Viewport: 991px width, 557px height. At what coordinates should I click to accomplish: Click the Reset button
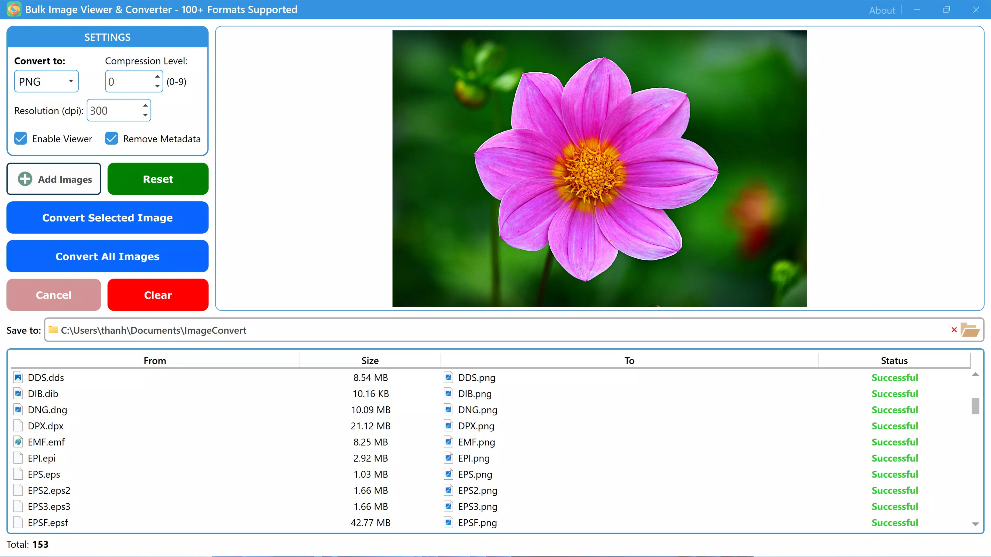(x=158, y=179)
